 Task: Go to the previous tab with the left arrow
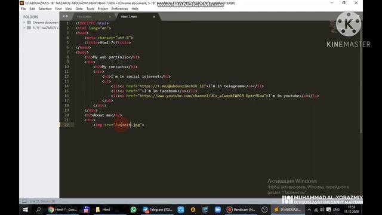click(x=64, y=16)
